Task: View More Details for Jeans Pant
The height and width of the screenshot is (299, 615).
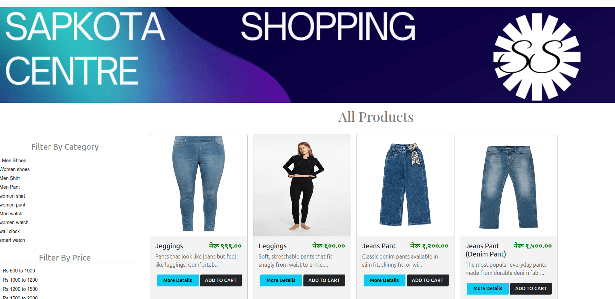Action: [x=384, y=280]
